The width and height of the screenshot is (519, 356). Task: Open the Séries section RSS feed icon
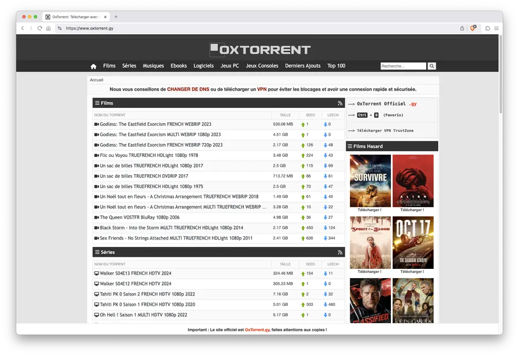(340, 252)
